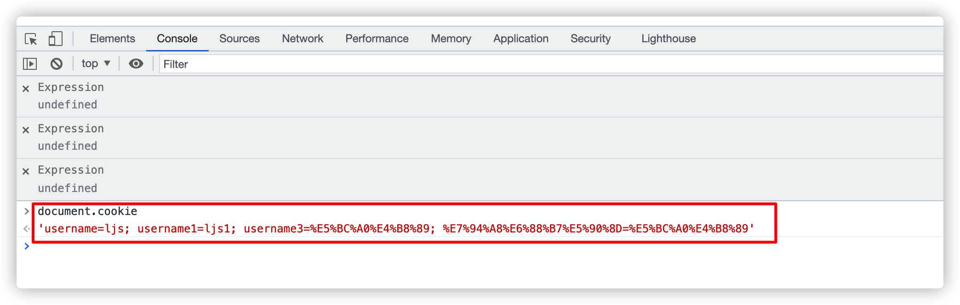Viewport: 960px width, 305px height.
Task: Show the console sidebar panel icon
Action: 30,64
